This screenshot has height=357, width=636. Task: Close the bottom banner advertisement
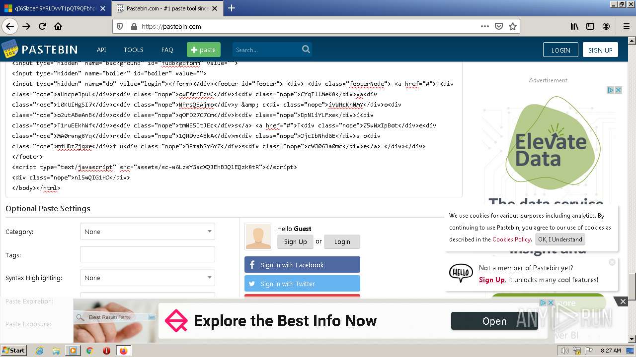pyautogui.click(x=623, y=301)
